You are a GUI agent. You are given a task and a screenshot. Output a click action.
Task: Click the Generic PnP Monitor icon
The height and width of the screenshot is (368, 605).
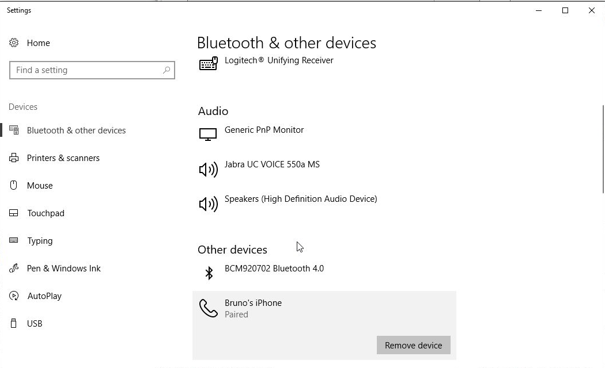click(208, 134)
